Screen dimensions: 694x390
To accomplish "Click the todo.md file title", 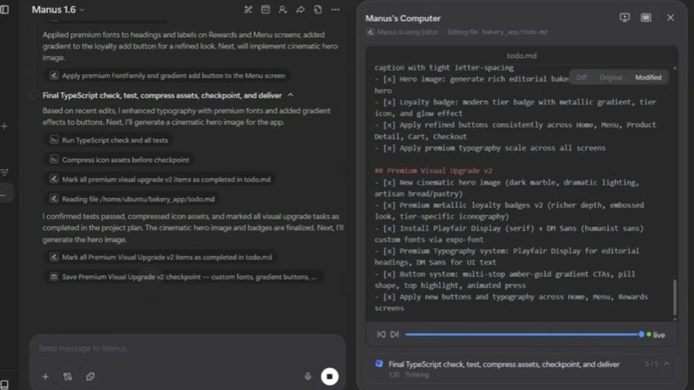I will pos(521,55).
